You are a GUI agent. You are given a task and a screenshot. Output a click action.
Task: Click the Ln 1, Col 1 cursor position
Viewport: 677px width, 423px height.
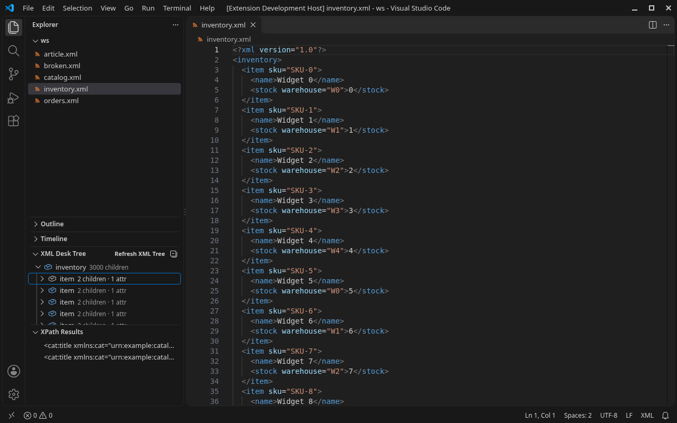[x=540, y=416]
